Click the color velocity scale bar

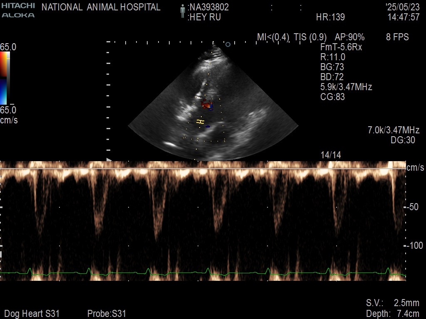coord(4,78)
